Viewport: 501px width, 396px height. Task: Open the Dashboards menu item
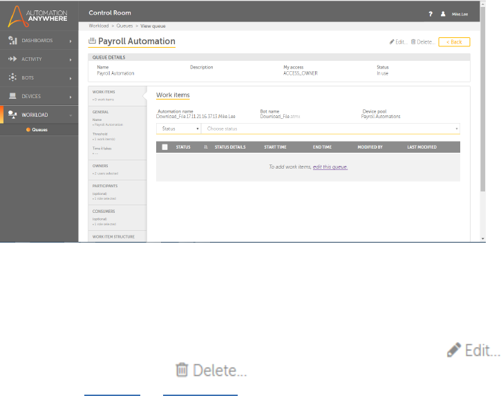[x=39, y=40]
